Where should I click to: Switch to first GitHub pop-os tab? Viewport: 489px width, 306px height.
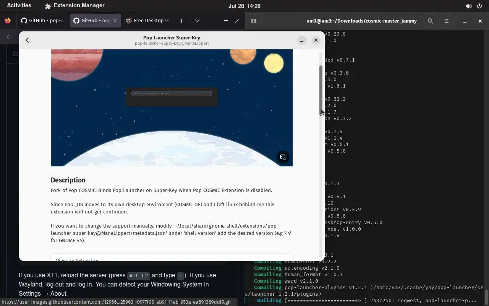42,21
